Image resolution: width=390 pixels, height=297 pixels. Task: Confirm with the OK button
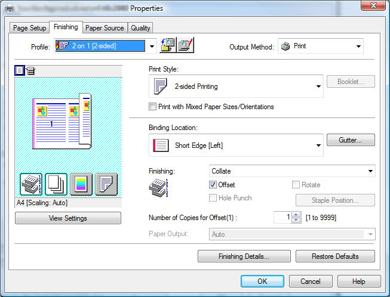pyautogui.click(x=262, y=281)
